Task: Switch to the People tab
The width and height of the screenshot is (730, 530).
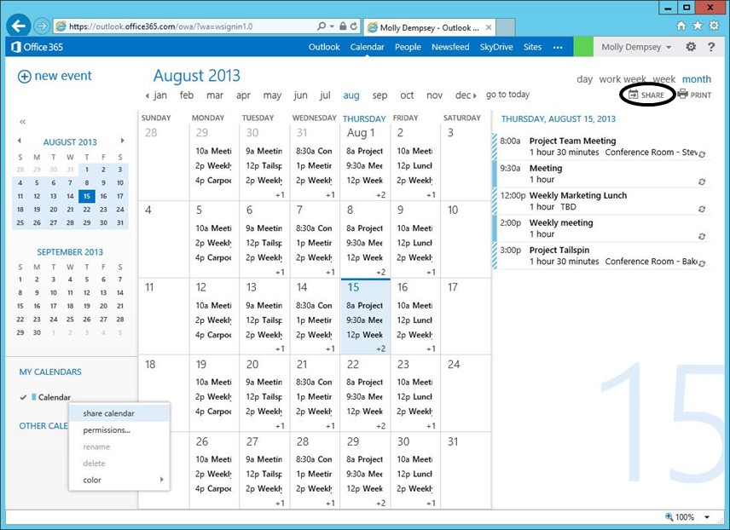Action: tap(408, 48)
